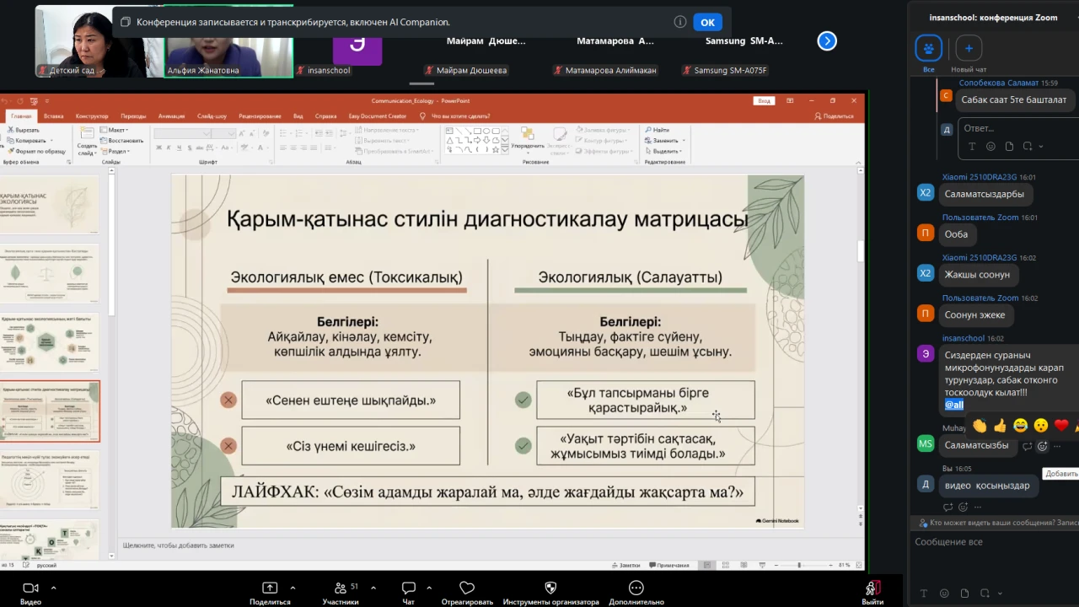Open the Layout (Макет) dropdown
Image resolution: width=1079 pixels, height=607 pixels.
pos(115,130)
